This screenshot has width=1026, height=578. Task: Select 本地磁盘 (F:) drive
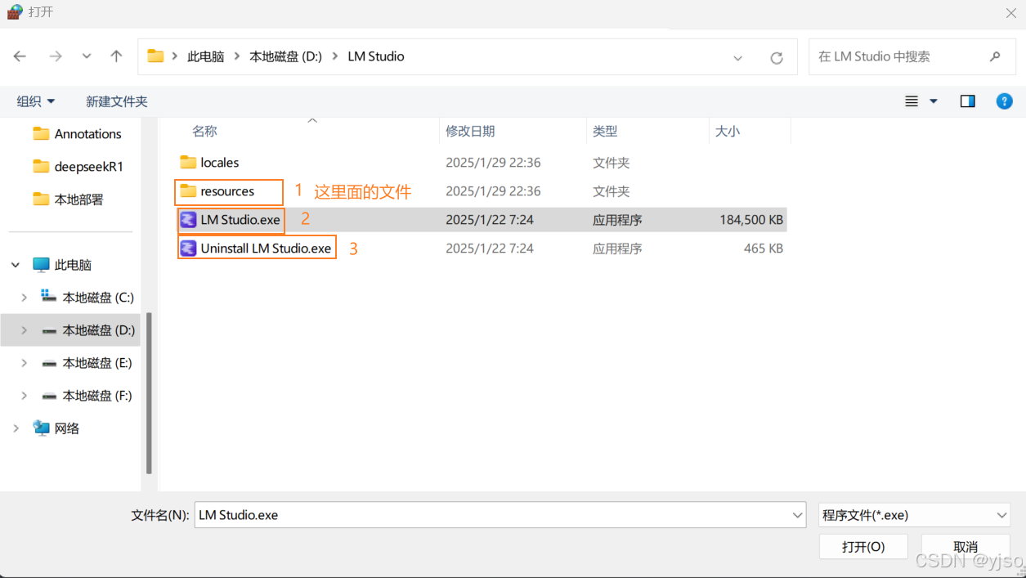pos(87,396)
